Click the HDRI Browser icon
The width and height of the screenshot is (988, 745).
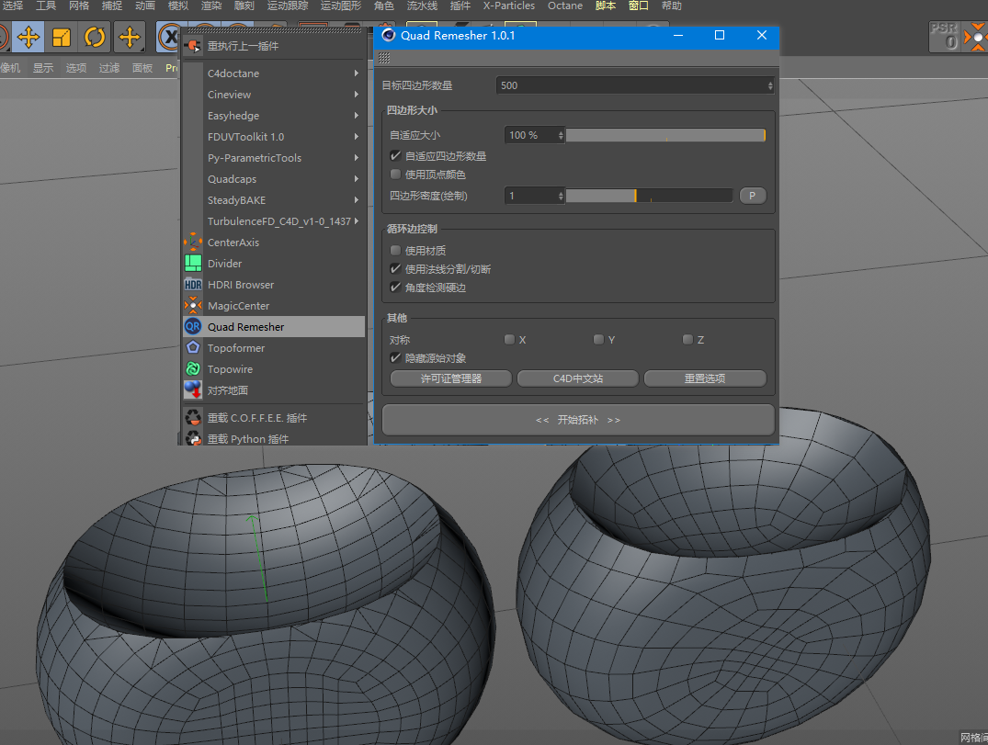[193, 285]
